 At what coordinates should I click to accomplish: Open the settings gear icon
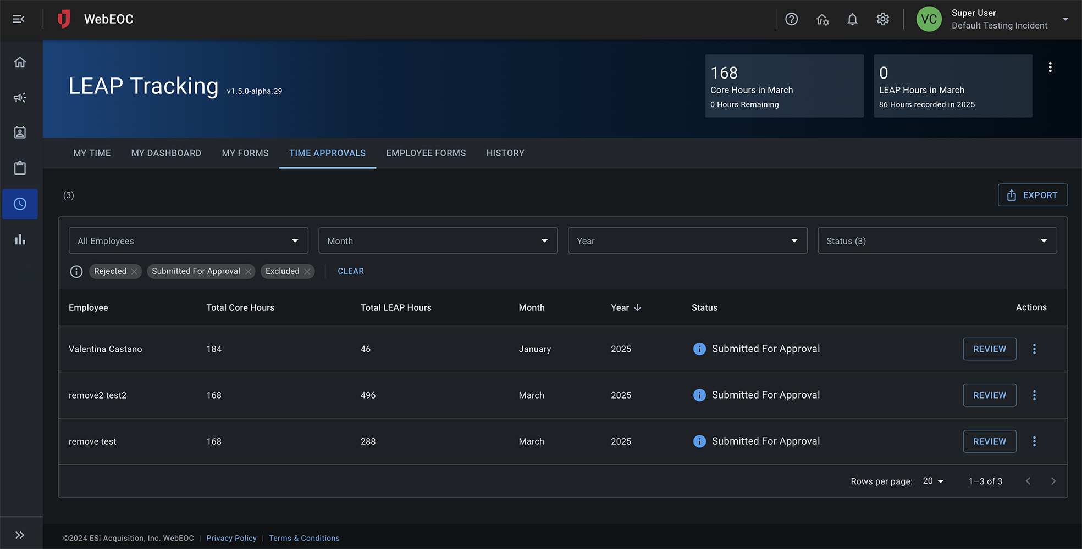pos(883,19)
